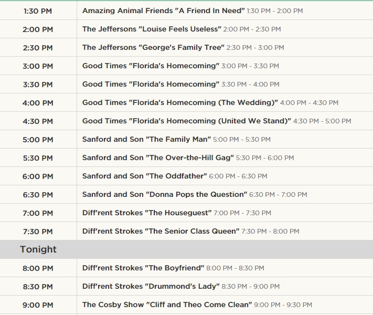The height and width of the screenshot is (315, 373).
Task: Select Diff'rent Strokes "Drummond's Lady" episode
Action: pos(151,286)
